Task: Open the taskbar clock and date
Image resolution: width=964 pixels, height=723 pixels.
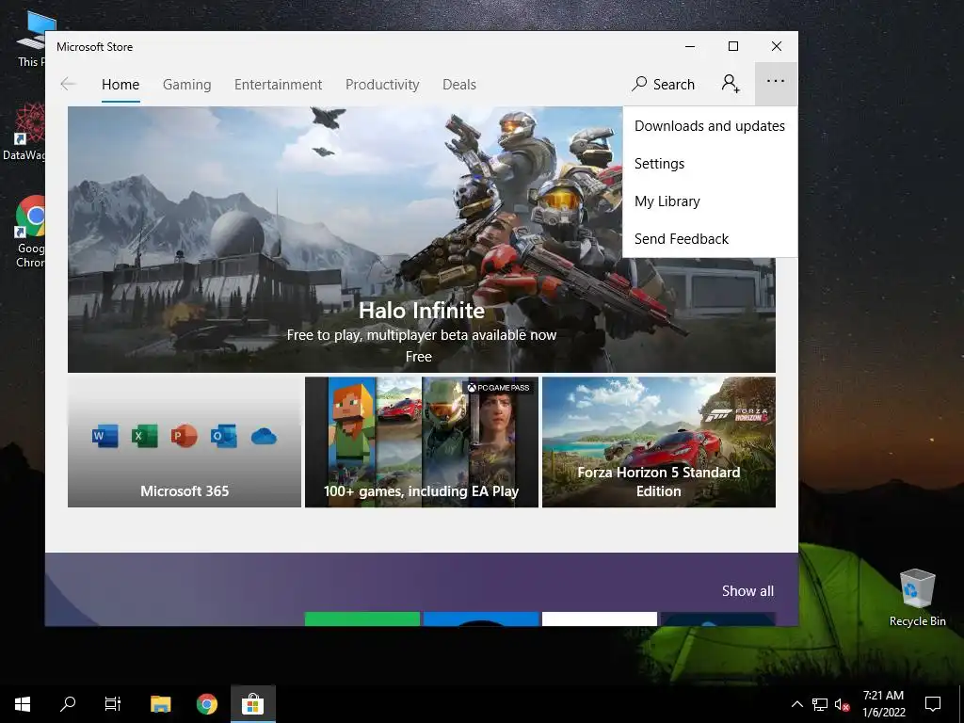Action: tap(883, 704)
